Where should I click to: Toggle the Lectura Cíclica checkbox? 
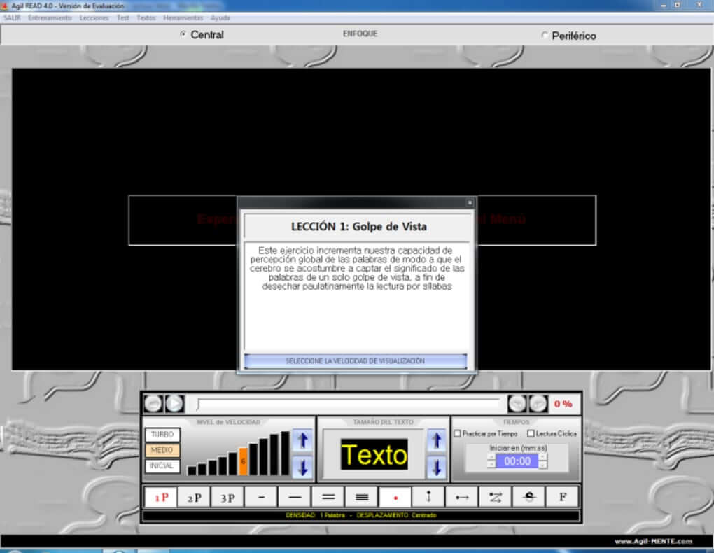(531, 434)
